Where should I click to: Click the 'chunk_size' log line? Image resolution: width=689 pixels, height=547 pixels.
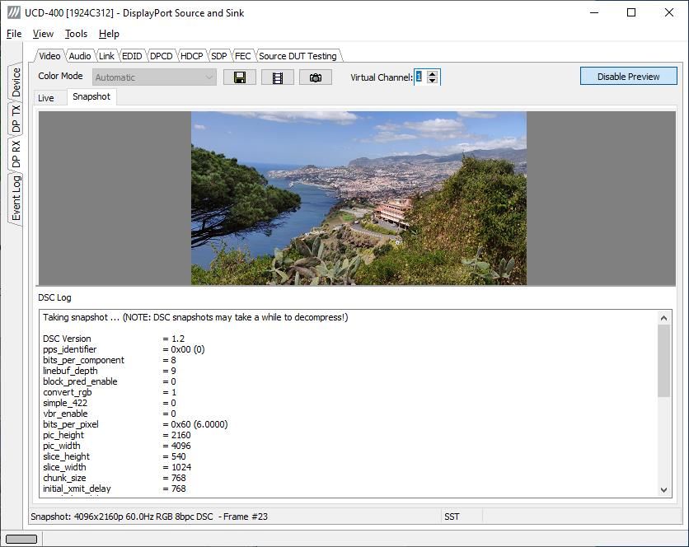(x=115, y=478)
